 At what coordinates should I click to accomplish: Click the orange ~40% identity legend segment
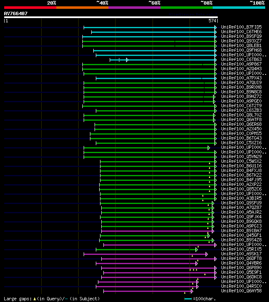pos(82,8)
